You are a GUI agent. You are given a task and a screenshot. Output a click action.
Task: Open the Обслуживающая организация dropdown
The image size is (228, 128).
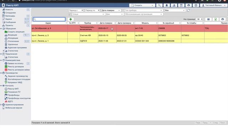144,14
